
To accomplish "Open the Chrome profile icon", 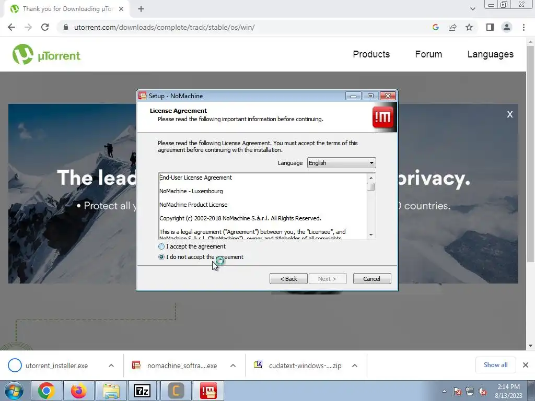I will (x=507, y=27).
